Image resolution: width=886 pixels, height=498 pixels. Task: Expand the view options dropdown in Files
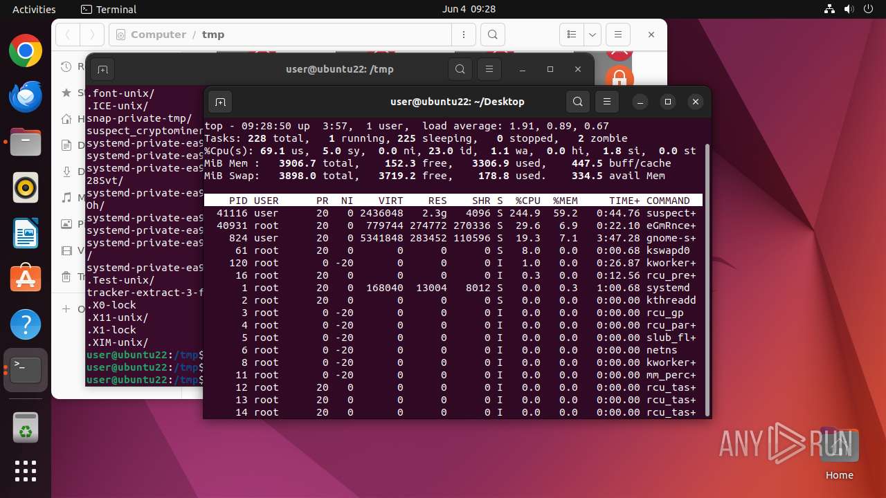593,35
